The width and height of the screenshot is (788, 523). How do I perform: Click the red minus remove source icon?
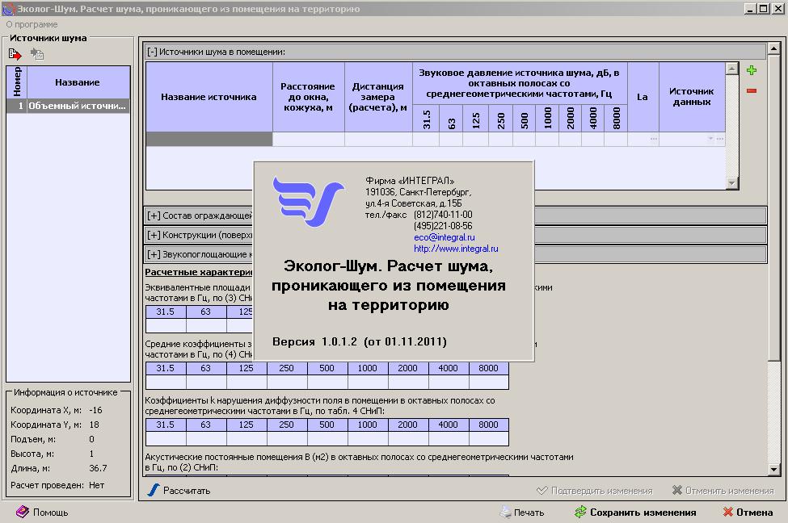click(752, 90)
